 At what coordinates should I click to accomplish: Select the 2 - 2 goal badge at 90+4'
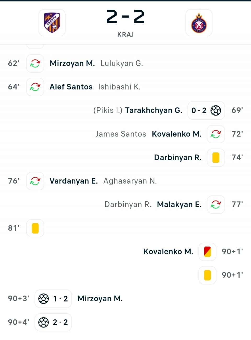[x=53, y=322]
